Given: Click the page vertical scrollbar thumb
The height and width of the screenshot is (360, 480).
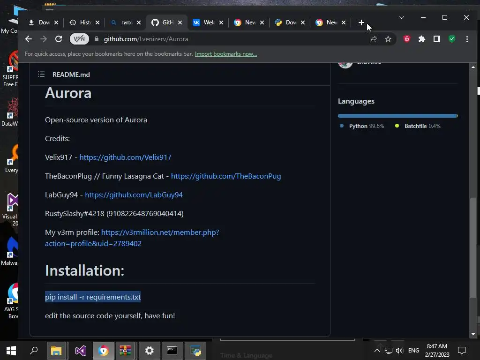Looking at the screenshot, I should tap(473, 248).
